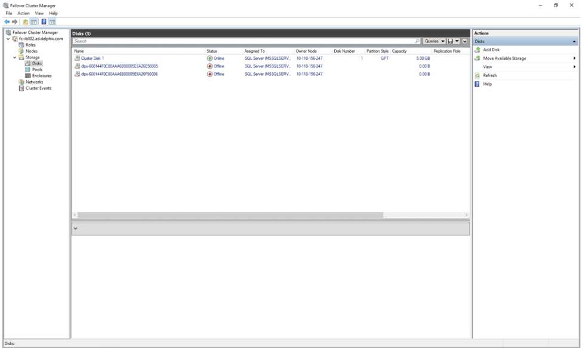
Task: Open the View menu in the menu bar
Action: pos(39,13)
